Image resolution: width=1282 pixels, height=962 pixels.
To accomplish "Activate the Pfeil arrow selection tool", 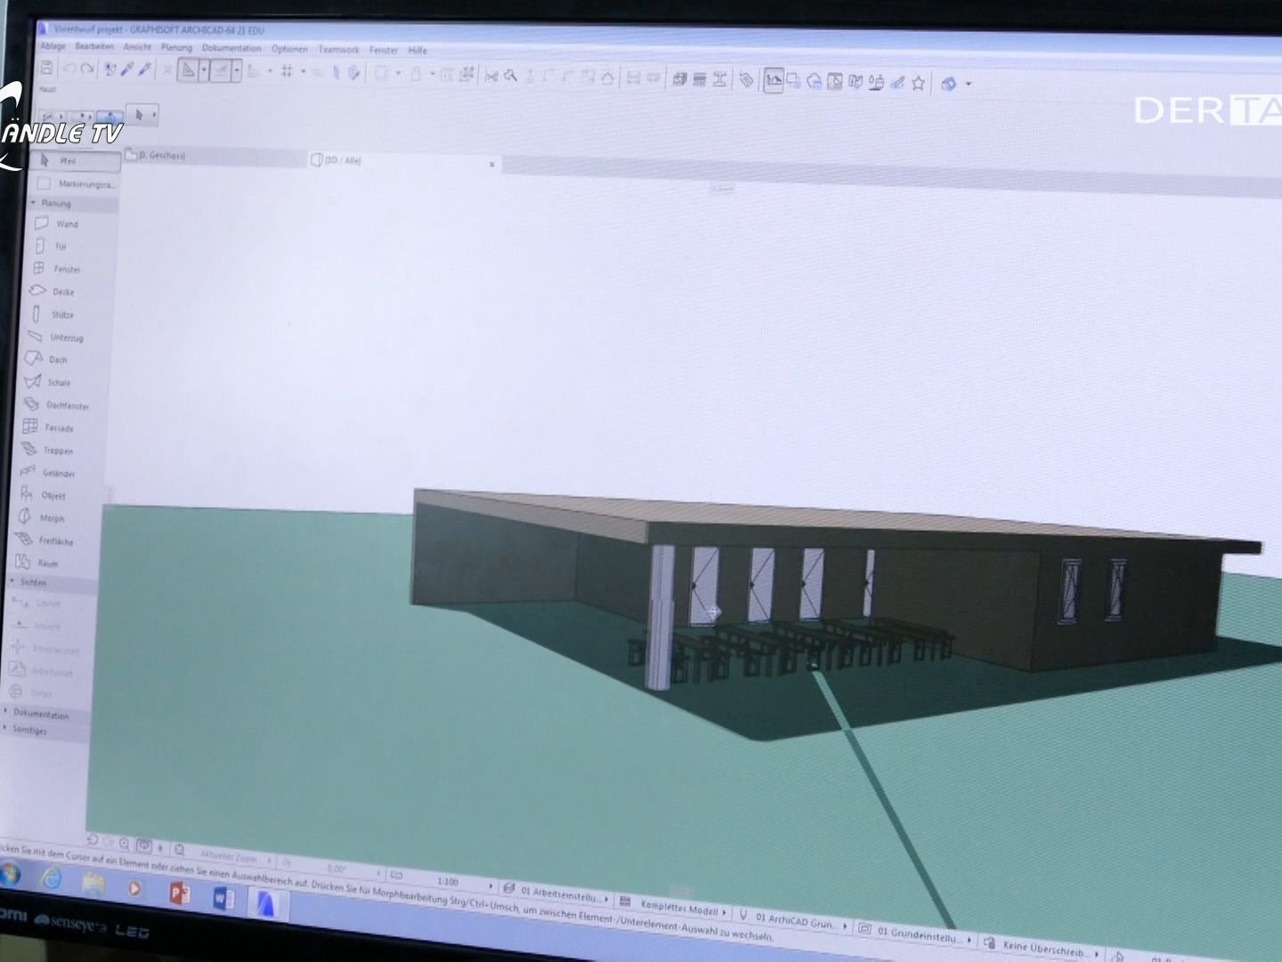I will [x=67, y=161].
